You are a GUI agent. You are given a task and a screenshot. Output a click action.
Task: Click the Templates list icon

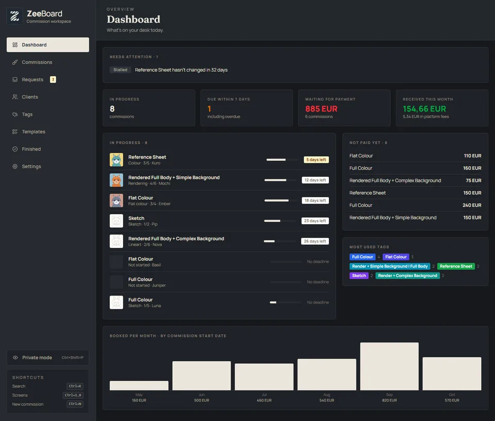[15, 132]
